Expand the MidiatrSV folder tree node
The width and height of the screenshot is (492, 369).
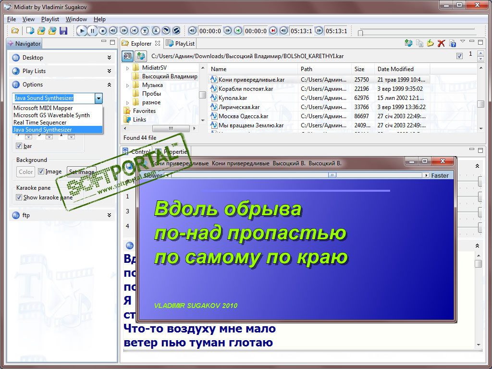click(x=127, y=68)
